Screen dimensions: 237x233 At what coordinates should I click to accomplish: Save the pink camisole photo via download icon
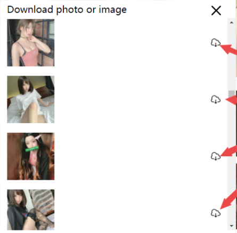pos(216,43)
